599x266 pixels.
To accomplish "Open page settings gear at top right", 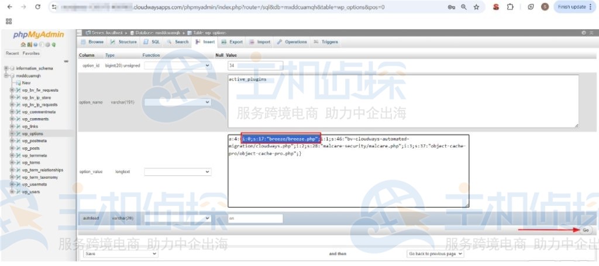I will point(584,33).
